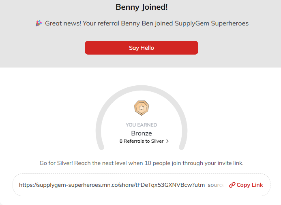Click the top of the referral progress arc
The image size is (281, 205).
142,88
